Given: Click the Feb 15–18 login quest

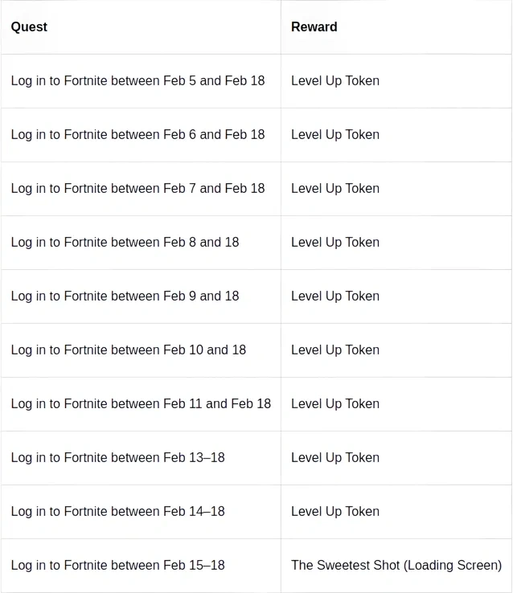Looking at the screenshot, I should pos(117,565).
